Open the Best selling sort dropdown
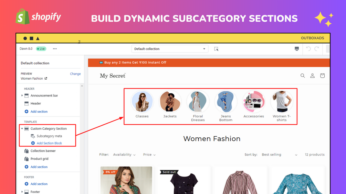 point(279,155)
